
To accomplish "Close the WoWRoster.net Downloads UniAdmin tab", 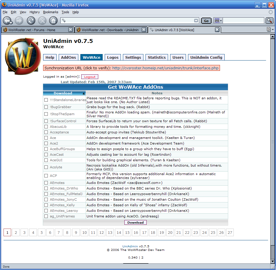I will (144, 30).
